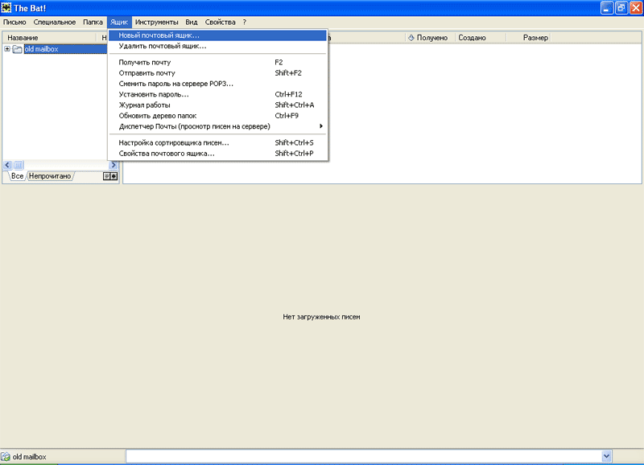Image resolution: width=644 pixels, height=465 pixels.
Task: Click the folder tree scrollbar thumb
Action: 19,165
